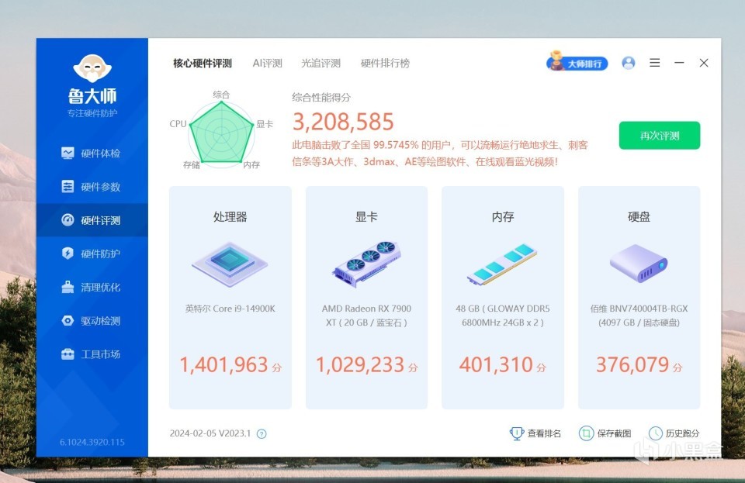
Task: Click the 保存截图 crop icon
Action: click(x=587, y=433)
